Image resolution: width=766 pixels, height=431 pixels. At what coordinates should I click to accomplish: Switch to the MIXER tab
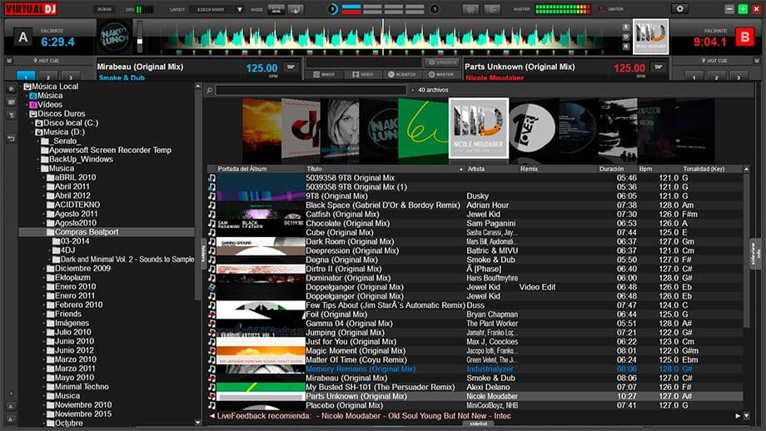(x=324, y=74)
